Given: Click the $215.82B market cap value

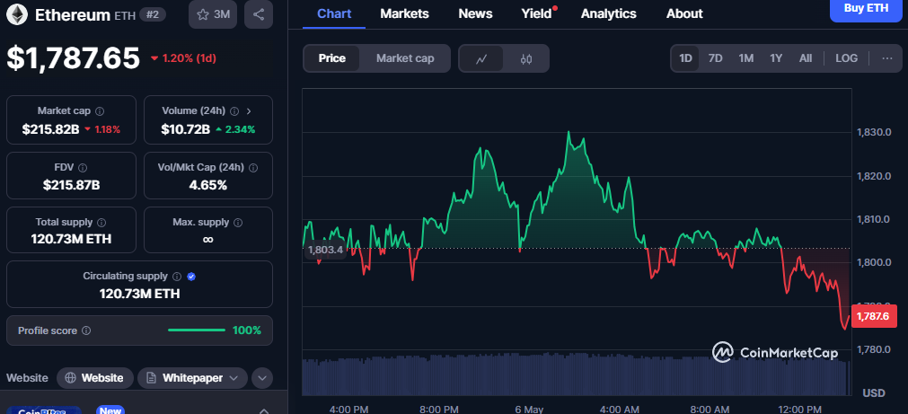Looking at the screenshot, I should [x=51, y=129].
